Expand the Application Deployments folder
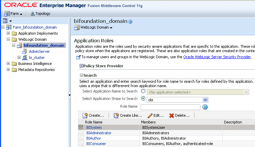The image size is (255, 147). 8,33
